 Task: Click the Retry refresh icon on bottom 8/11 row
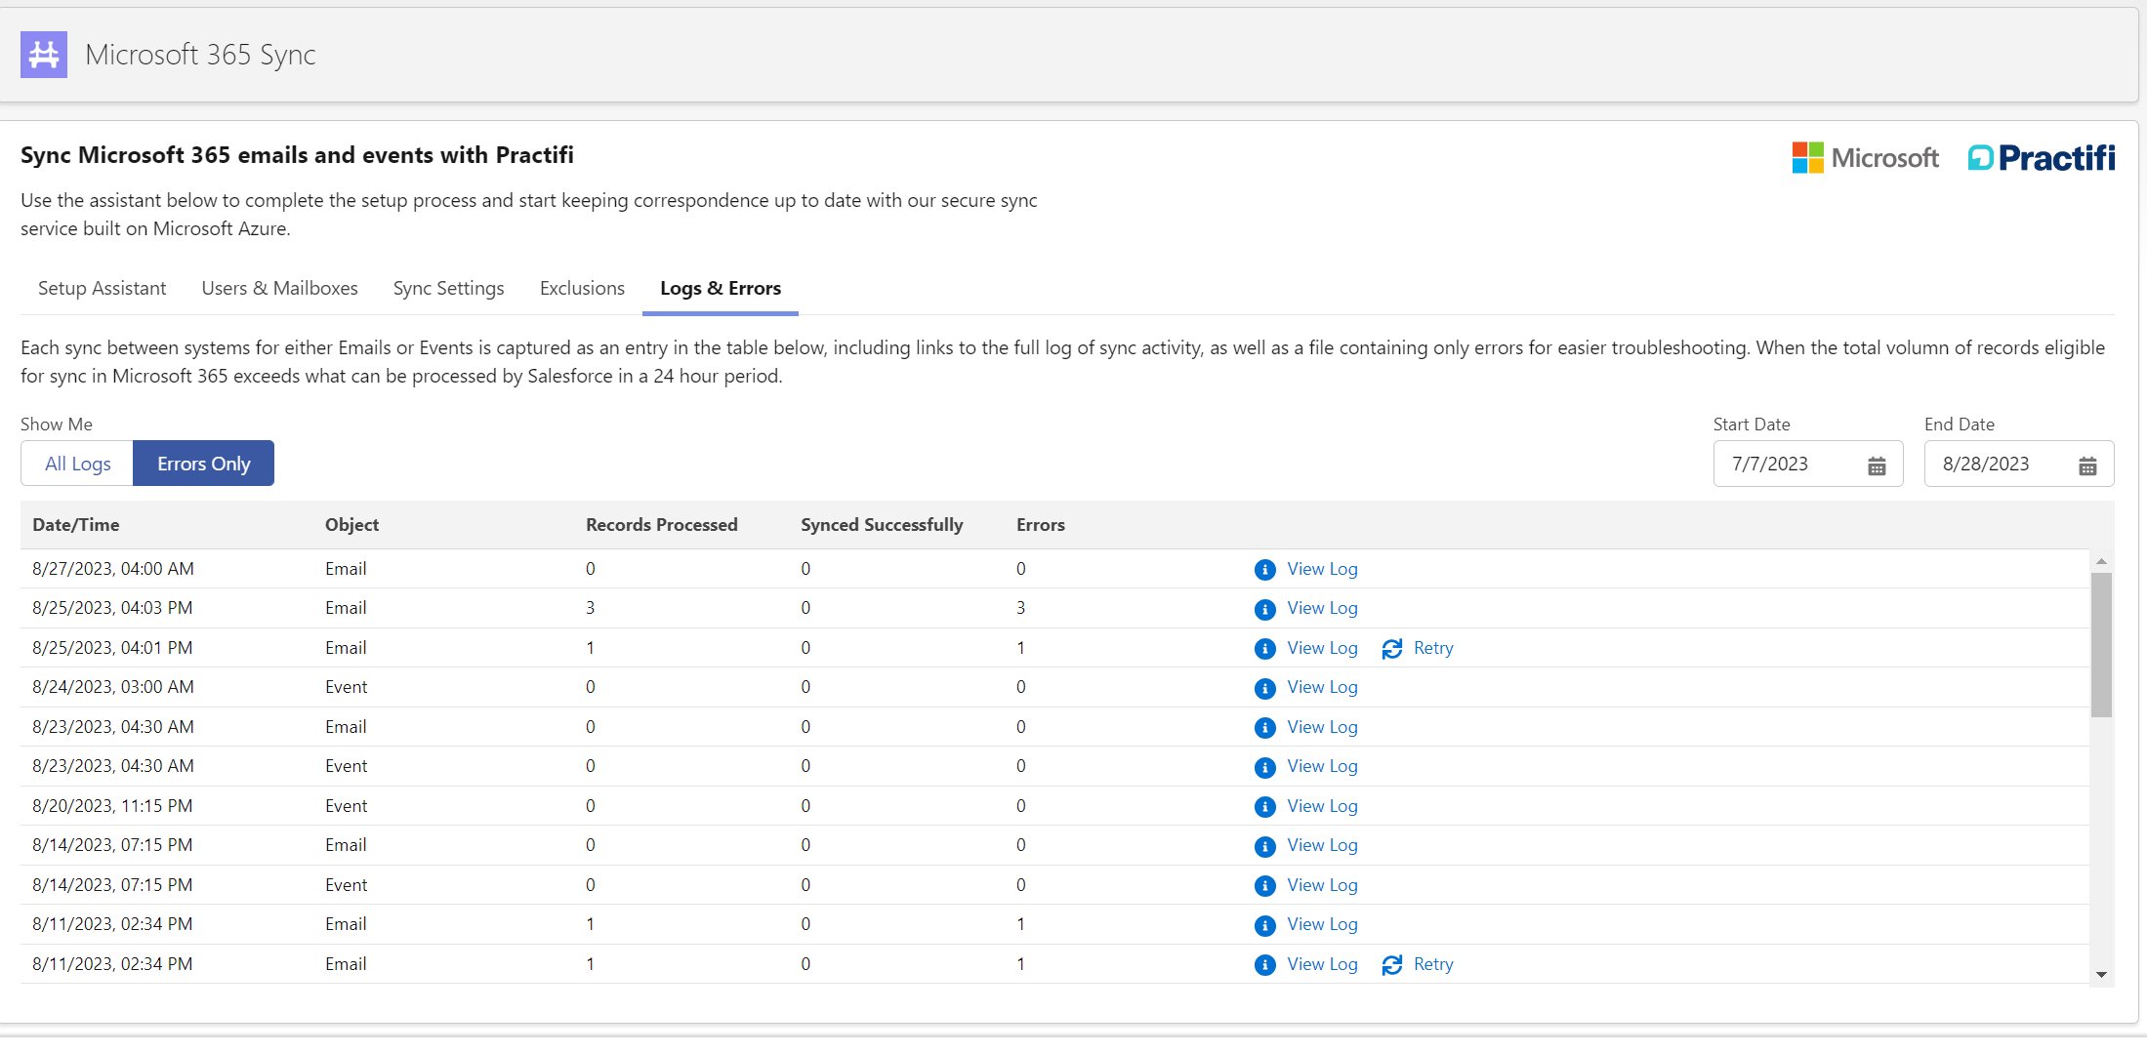click(x=1392, y=964)
